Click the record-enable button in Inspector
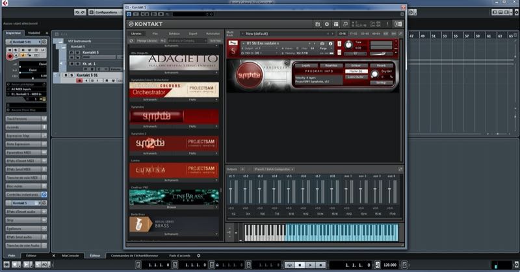This screenshot has height=272, width=520. 10,56
